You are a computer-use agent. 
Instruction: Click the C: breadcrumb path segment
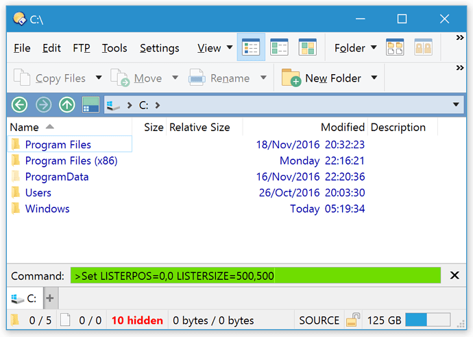point(143,105)
